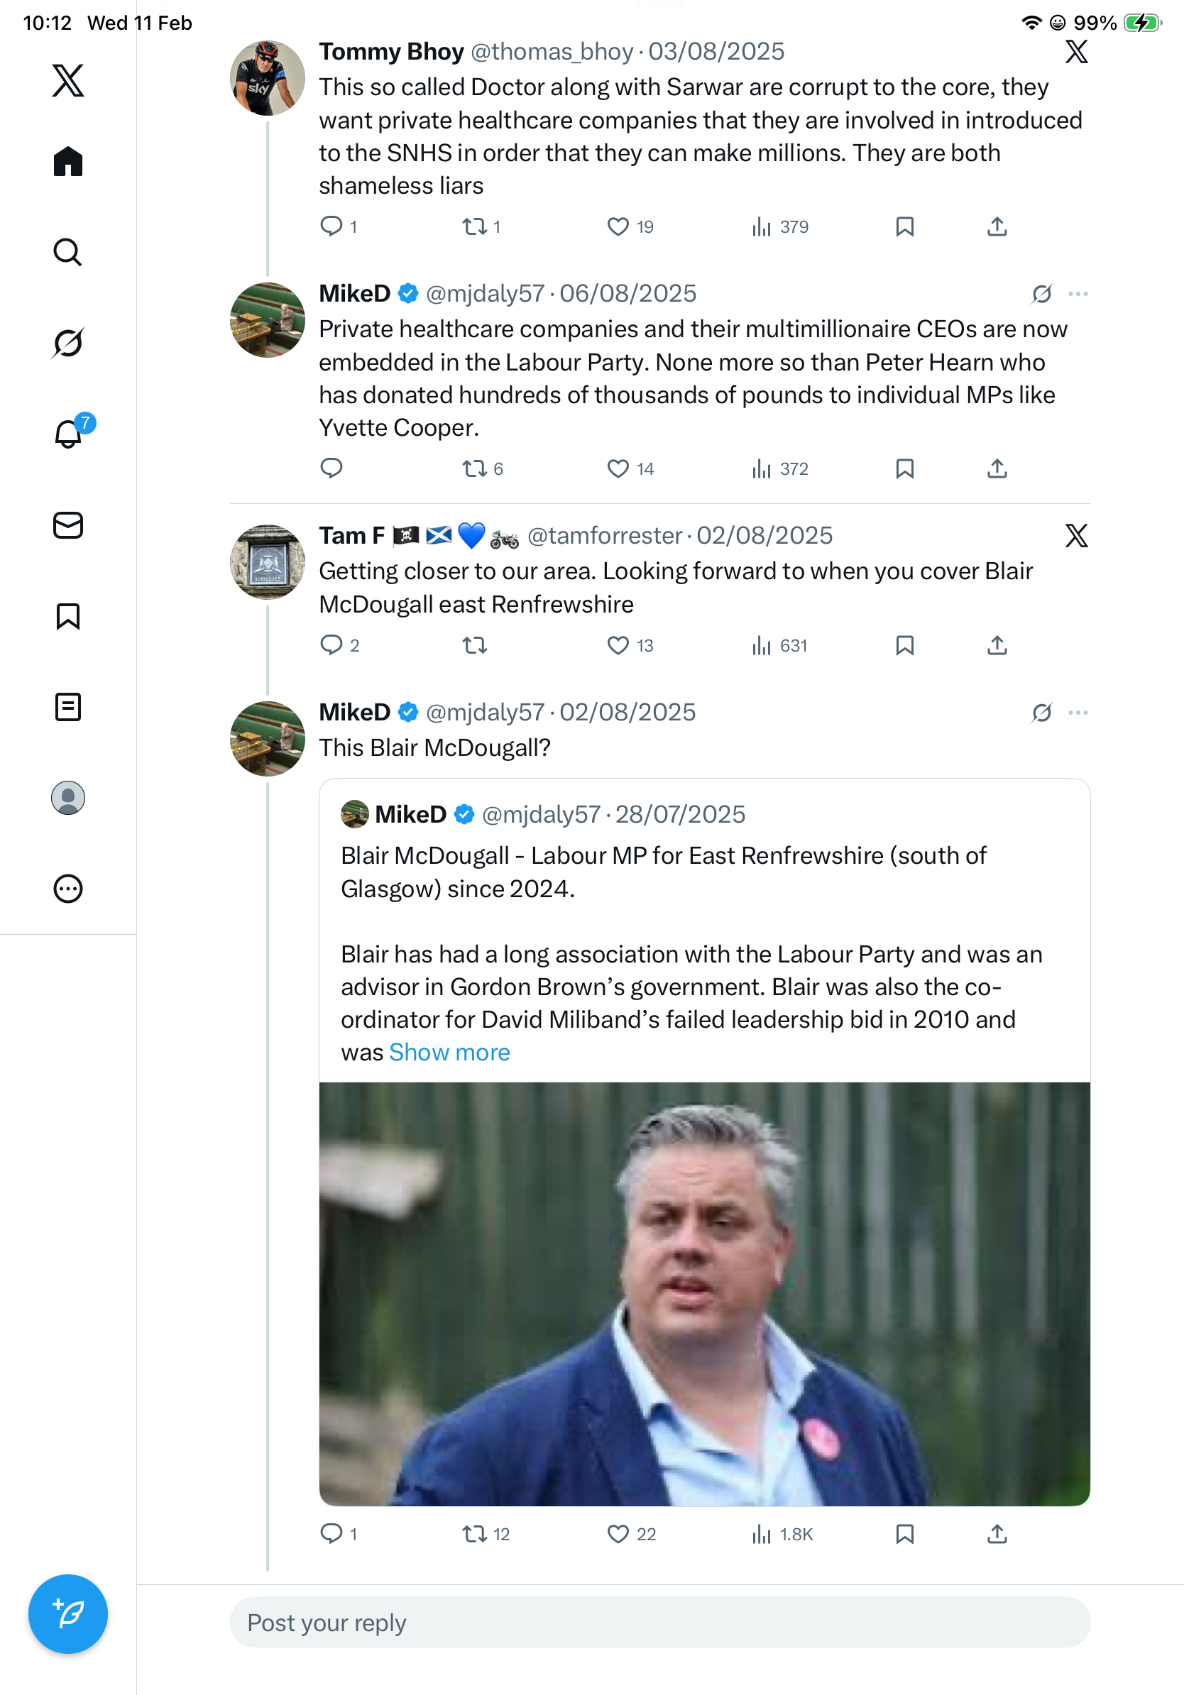Click the 'Post your reply' field
Viewport: 1184px width, 1695px height.
(x=660, y=1623)
